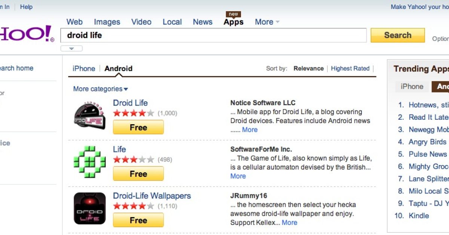Viewport: 449px width, 235px height.
Task: Open Angry Birds in Trending Apps
Action: point(427,142)
